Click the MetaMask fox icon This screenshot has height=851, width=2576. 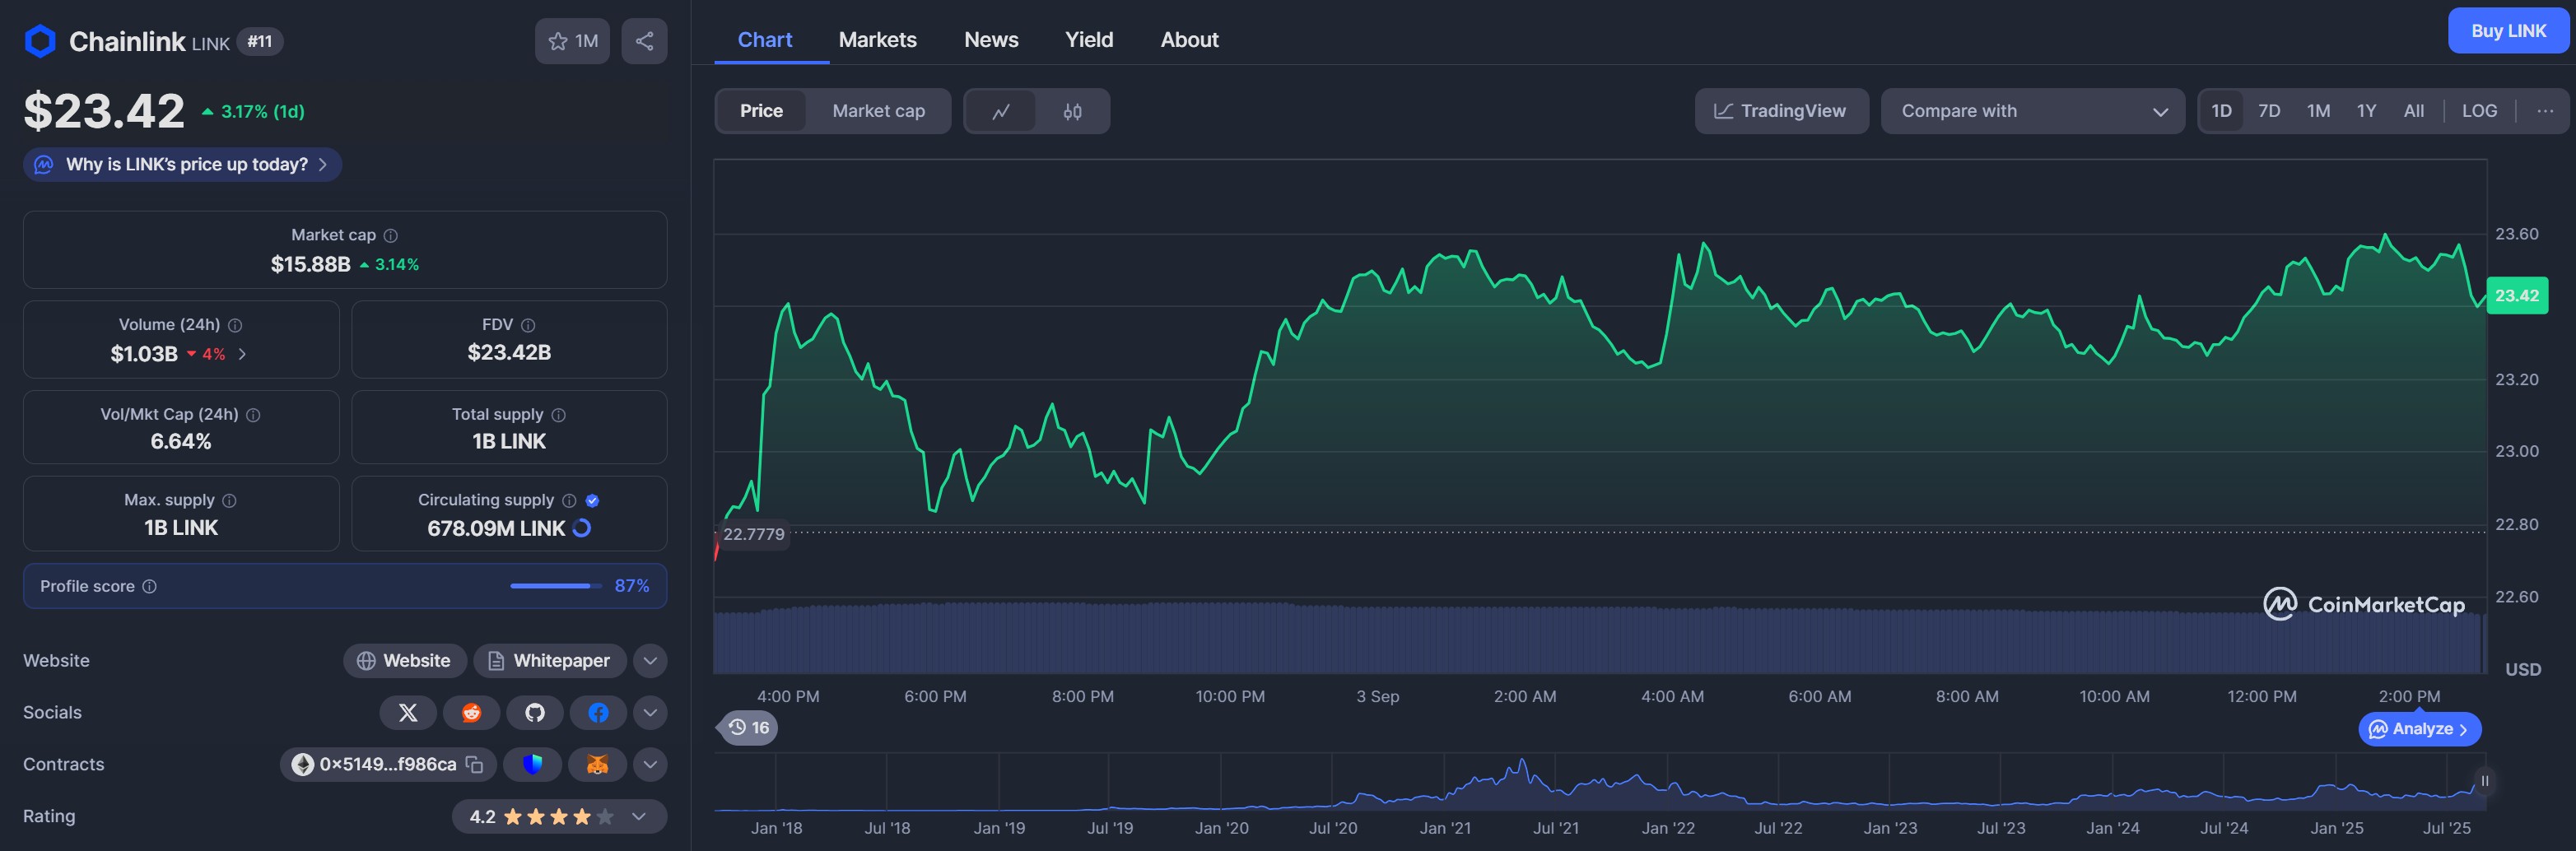pyautogui.click(x=597, y=765)
